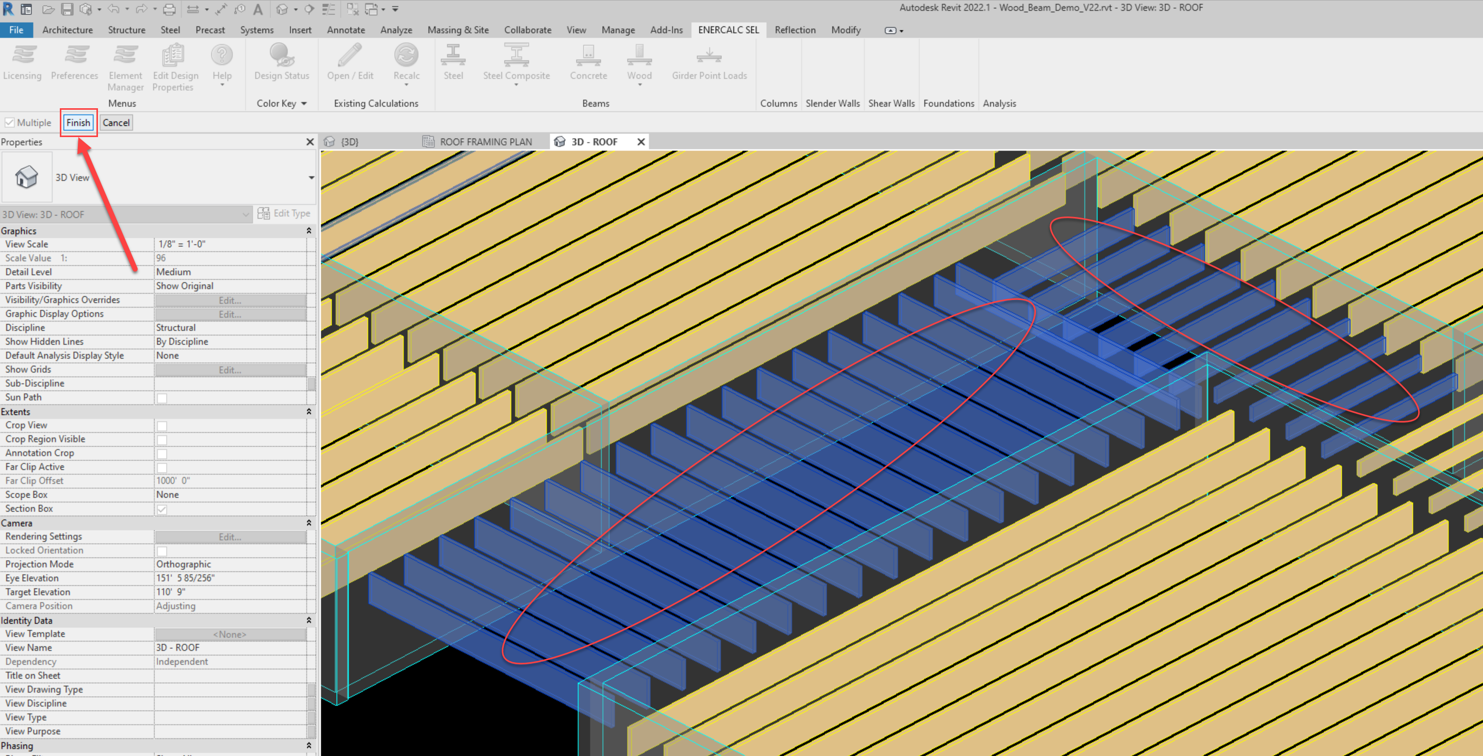Open the File menu
The width and height of the screenshot is (1483, 756).
[16, 30]
